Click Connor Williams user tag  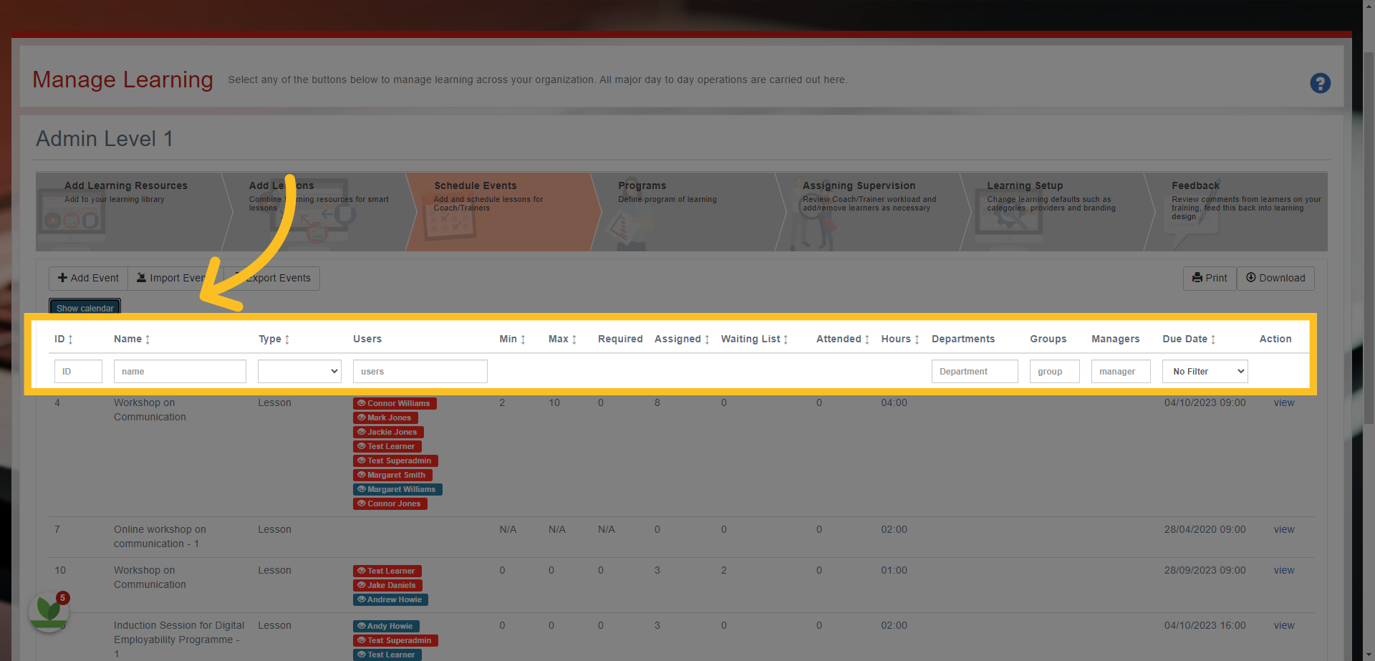point(395,403)
